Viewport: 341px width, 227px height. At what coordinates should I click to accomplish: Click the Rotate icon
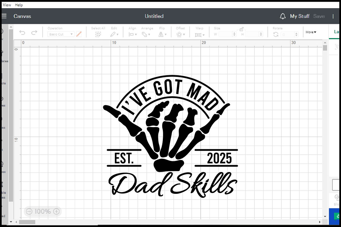276,34
